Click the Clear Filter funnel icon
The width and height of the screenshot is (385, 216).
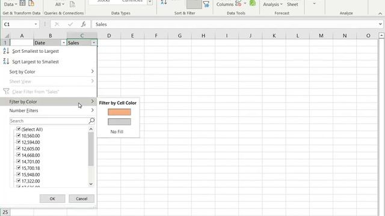[6, 92]
